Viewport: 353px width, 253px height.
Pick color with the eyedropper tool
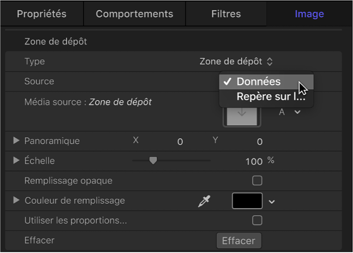click(204, 201)
